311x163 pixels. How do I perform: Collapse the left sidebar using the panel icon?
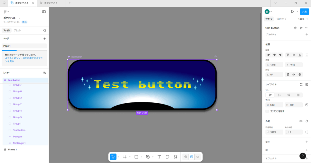(x=44, y=12)
